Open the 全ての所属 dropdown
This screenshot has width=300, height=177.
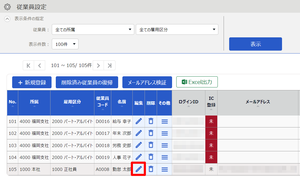[93, 29]
